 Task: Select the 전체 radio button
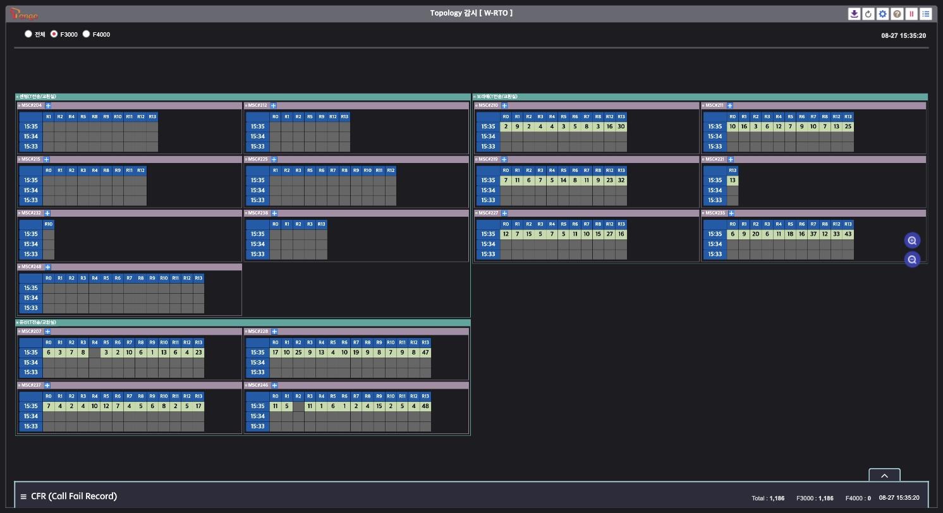point(28,34)
